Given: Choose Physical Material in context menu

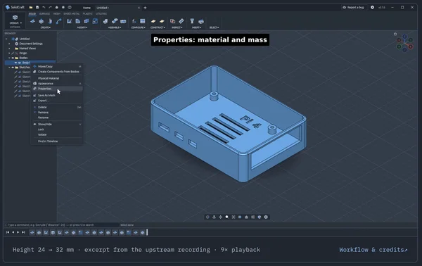Looking at the screenshot, I should [x=57, y=78].
